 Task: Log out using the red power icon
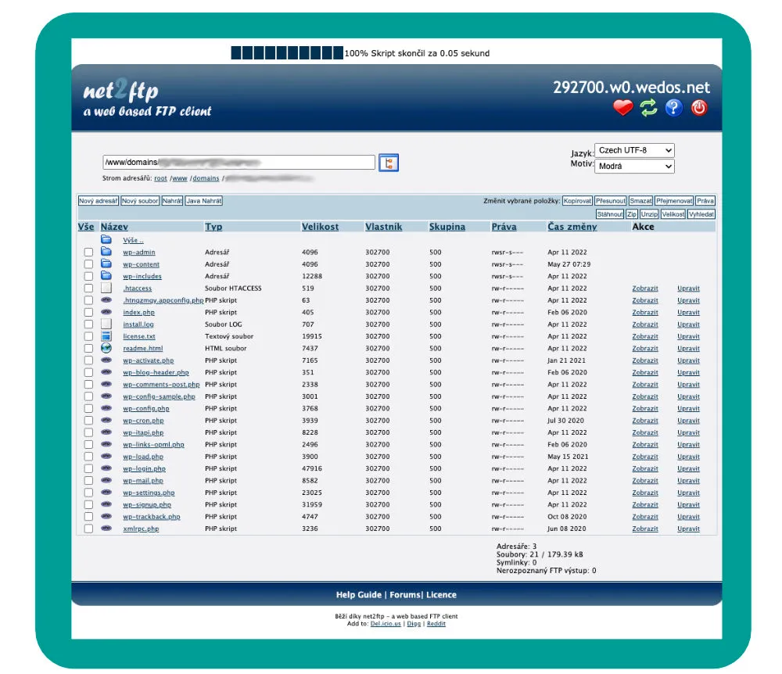point(699,107)
